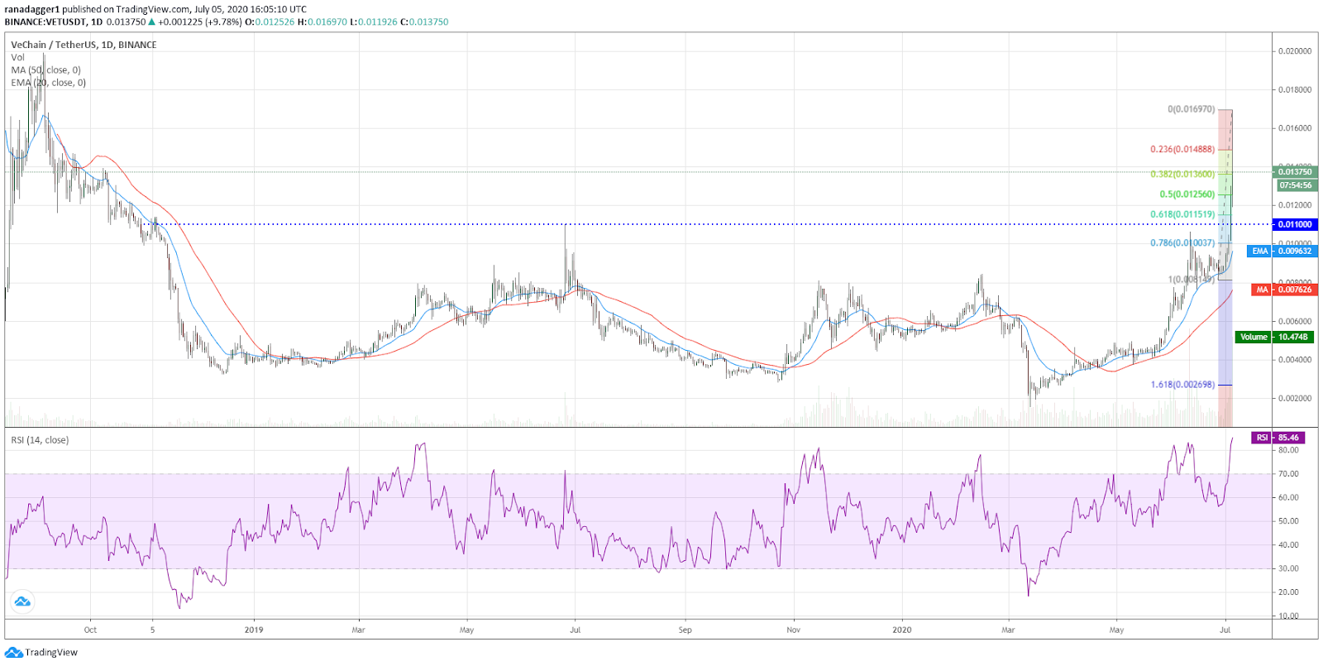The height and width of the screenshot is (666, 1323).
Task: Click the 70.00 RSI scale label
Action: pyautogui.click(x=1288, y=474)
